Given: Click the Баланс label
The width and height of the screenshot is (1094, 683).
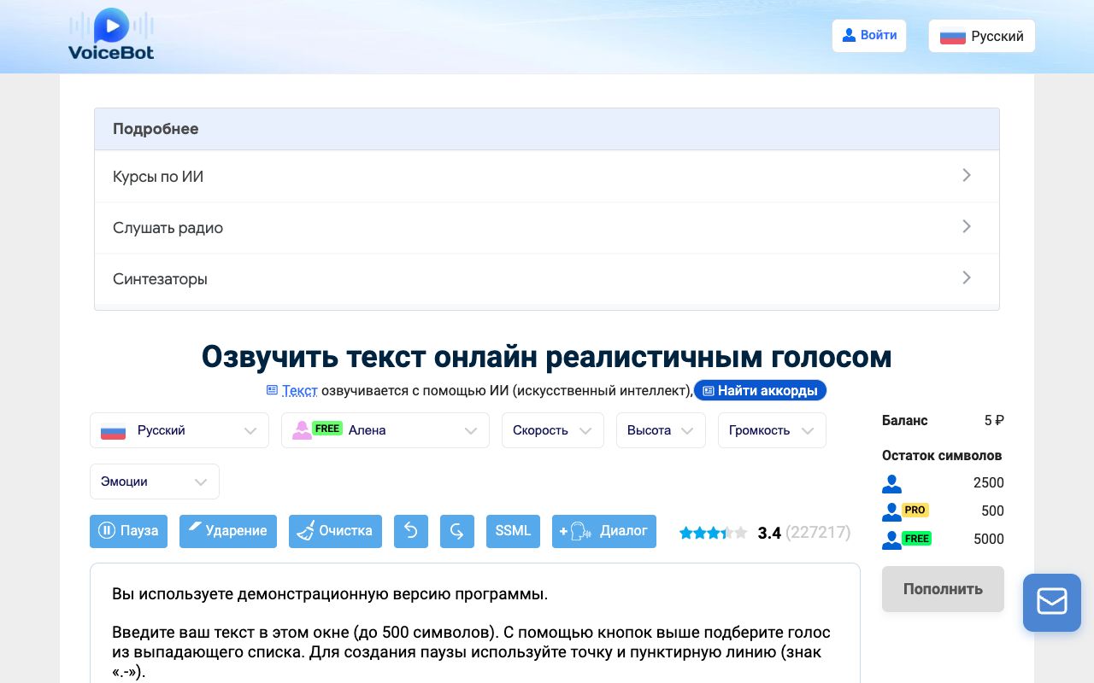Looking at the screenshot, I should point(905,420).
